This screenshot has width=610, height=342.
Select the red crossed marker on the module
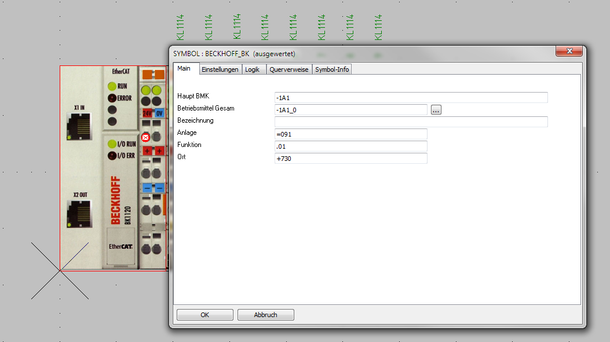tap(145, 138)
